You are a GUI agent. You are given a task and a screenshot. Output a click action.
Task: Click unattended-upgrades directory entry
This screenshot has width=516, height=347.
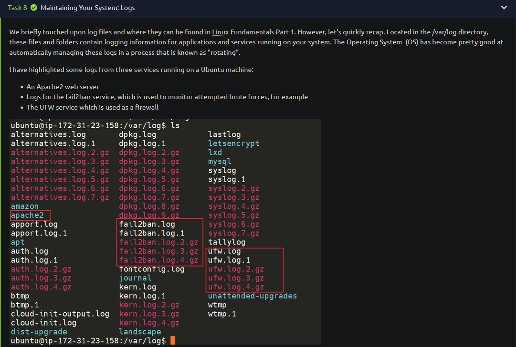tap(253, 296)
